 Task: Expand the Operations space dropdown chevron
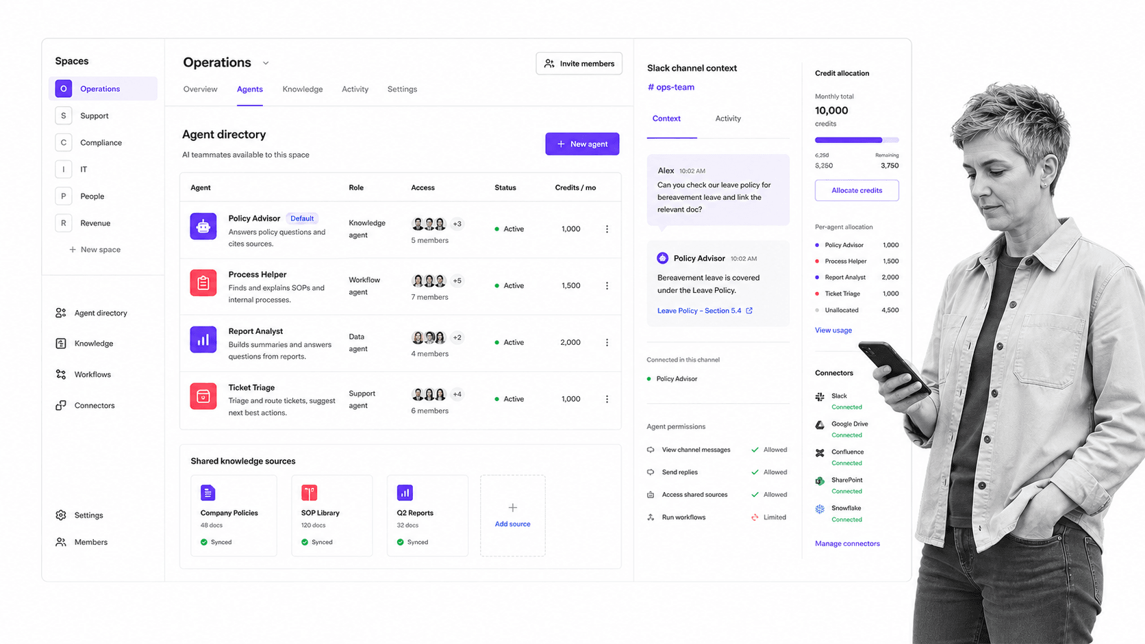coord(266,63)
